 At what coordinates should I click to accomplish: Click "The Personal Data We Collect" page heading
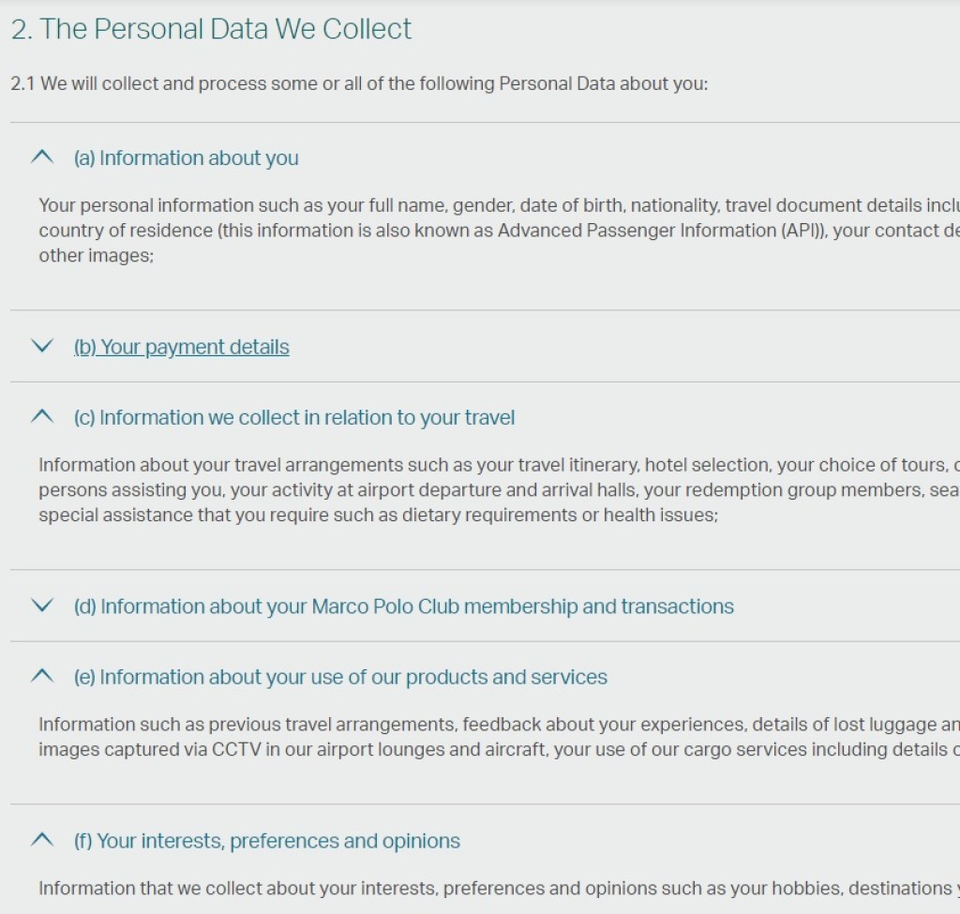211,29
